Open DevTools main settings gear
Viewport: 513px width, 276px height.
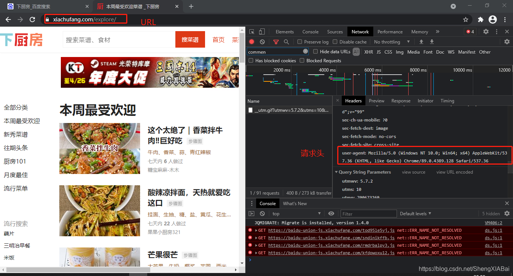click(x=486, y=31)
